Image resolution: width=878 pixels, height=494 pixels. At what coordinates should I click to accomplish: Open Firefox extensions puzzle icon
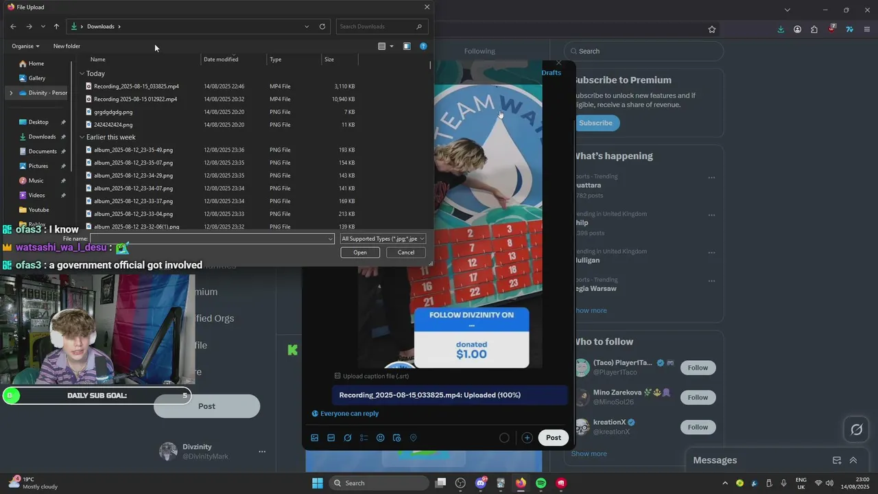click(x=814, y=30)
